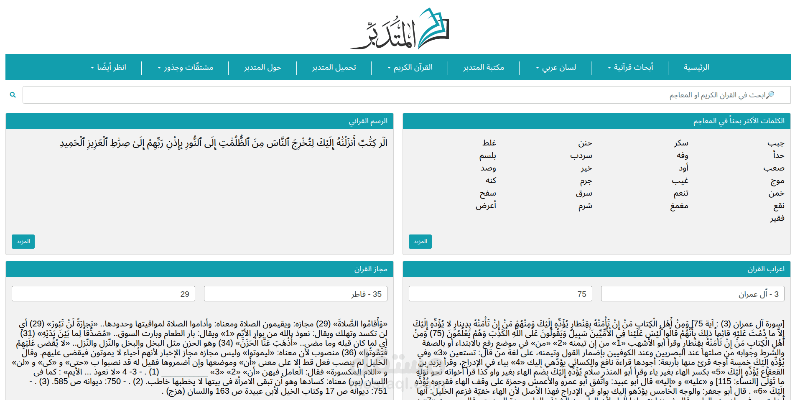
Task: Click the word وفه in the searched list
Action: (683, 155)
